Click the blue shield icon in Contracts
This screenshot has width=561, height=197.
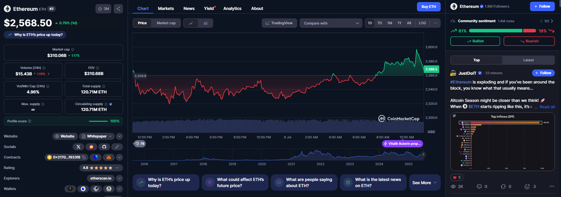click(x=95, y=157)
